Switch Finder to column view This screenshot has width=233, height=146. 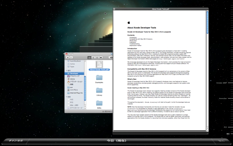pos(97,58)
